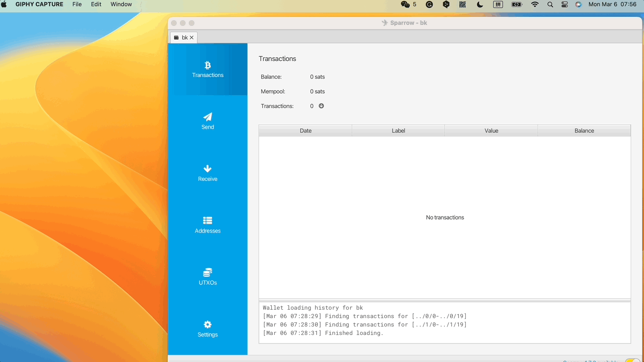Toggle Focus mode moon icon
Screen dimensions: 644x362
[480, 4]
